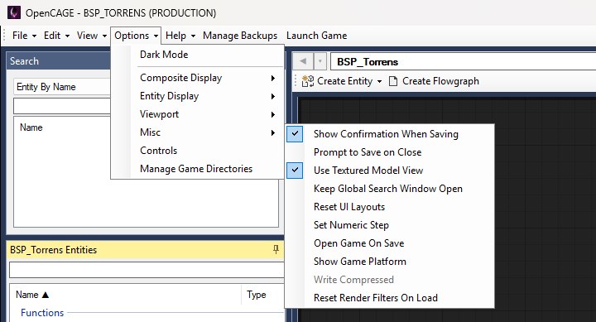
Task: Click Launch Game
Action: tap(316, 36)
